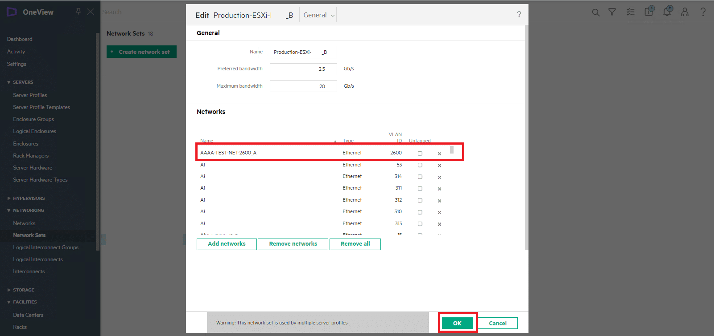The height and width of the screenshot is (336, 714).
Task: Click the dialog help question mark
Action: pos(519,15)
